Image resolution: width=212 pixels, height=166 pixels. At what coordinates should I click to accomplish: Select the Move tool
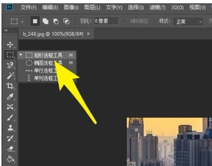10,45
